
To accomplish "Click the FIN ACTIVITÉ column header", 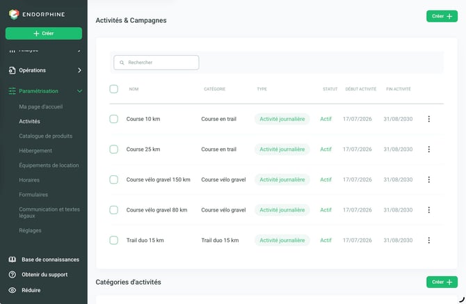I will (x=399, y=89).
